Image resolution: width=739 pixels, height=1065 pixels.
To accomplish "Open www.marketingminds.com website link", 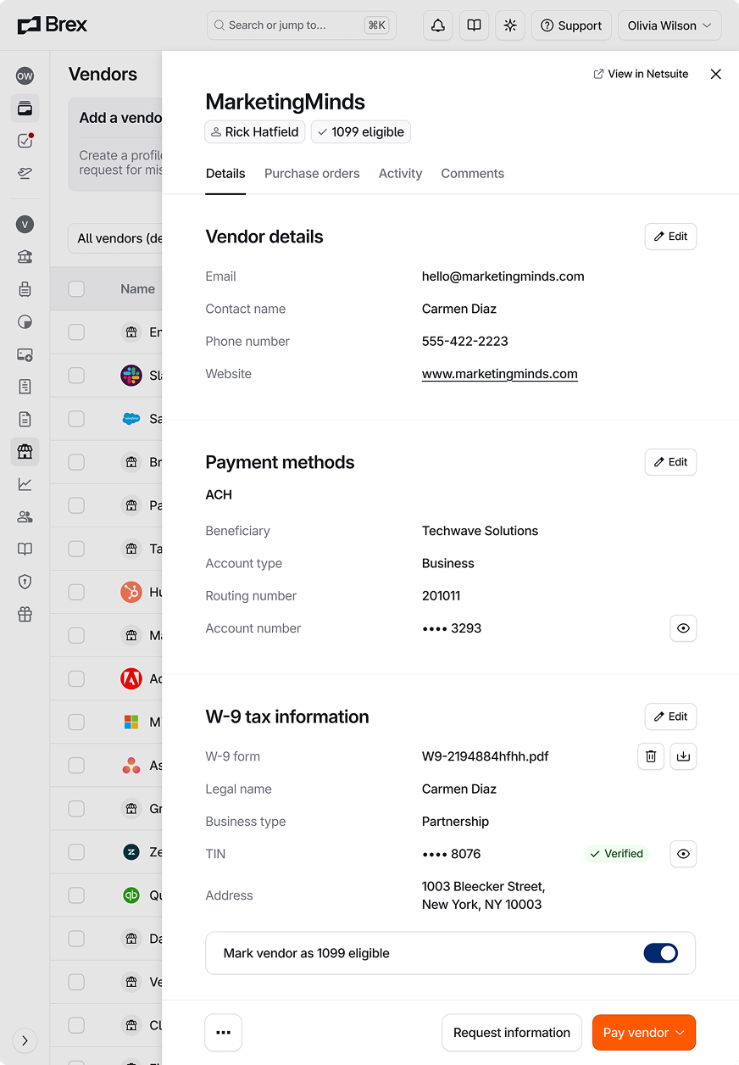I will pyautogui.click(x=500, y=374).
